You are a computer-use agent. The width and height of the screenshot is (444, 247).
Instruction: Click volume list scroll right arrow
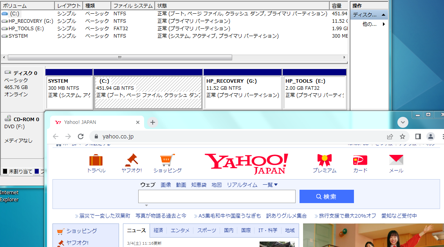(x=344, y=58)
